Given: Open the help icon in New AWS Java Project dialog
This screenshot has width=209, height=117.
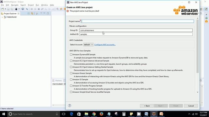Looking at the screenshot, I should click(x=70, y=106).
